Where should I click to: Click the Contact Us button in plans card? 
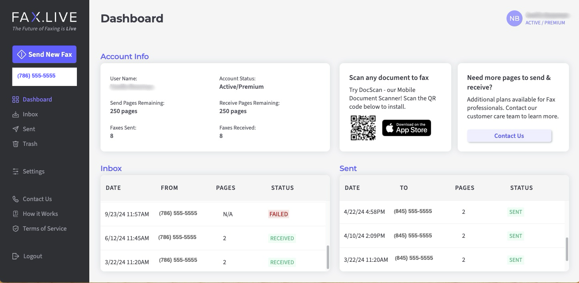[509, 136]
